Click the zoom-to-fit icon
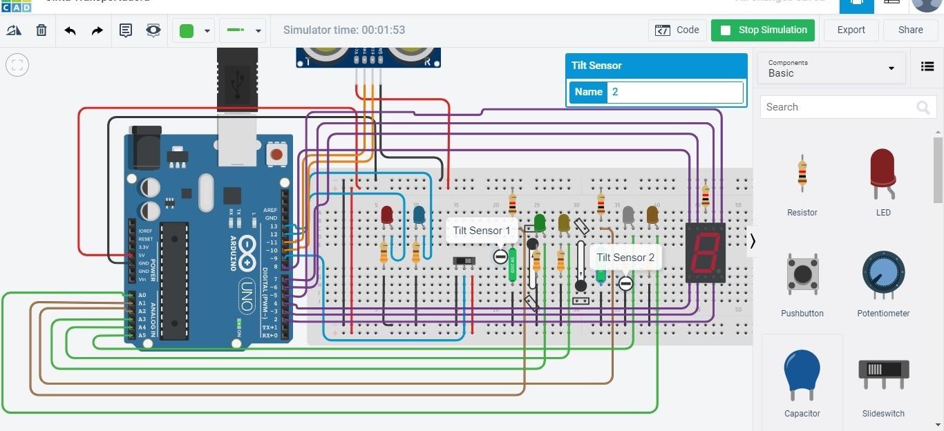 click(17, 64)
